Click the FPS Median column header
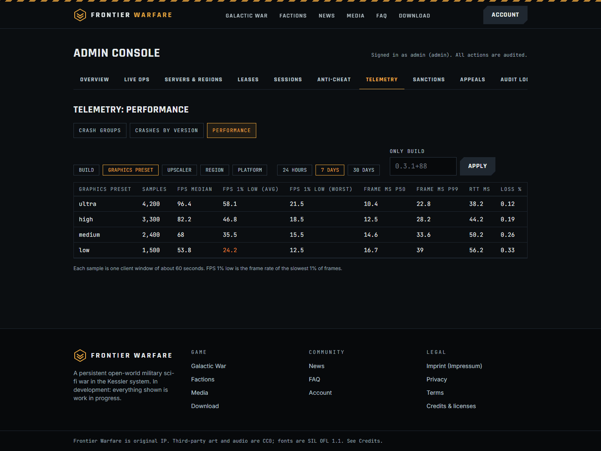This screenshot has height=451, width=601. (195, 189)
